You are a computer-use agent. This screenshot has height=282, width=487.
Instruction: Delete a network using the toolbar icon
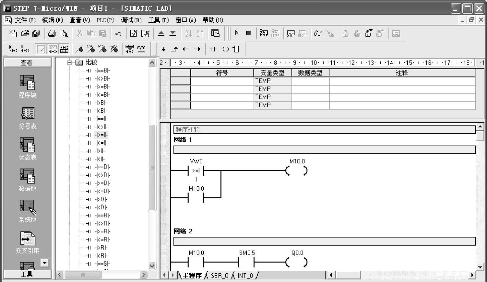tap(25, 49)
